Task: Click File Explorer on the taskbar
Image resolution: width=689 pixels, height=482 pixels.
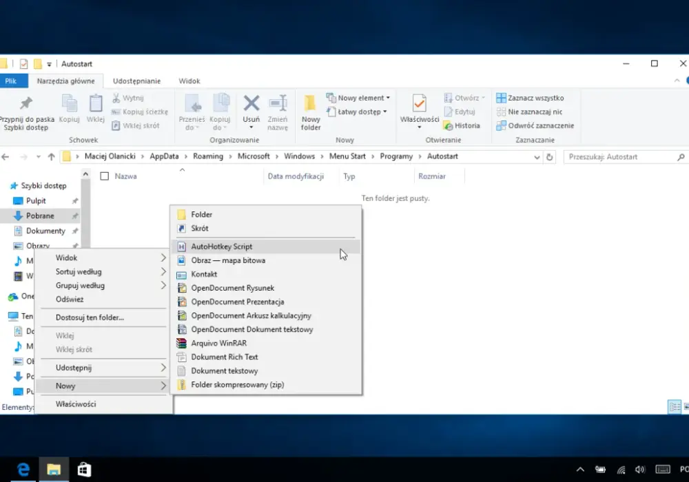Action: 54,470
